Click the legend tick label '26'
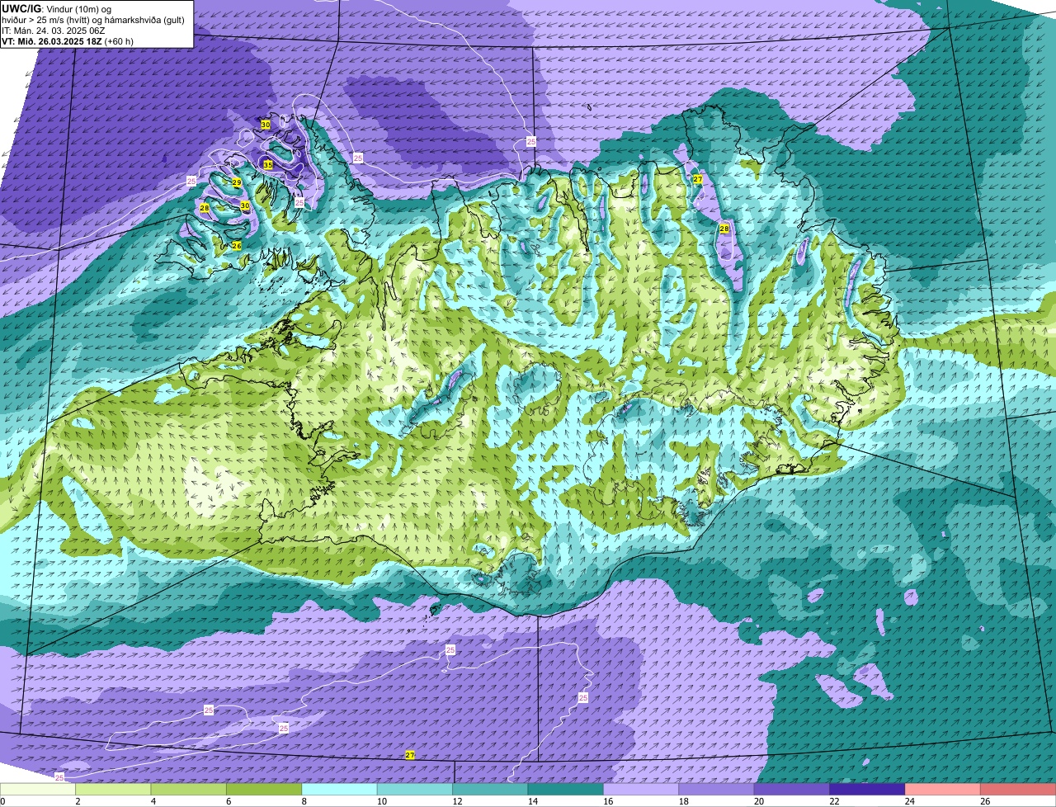 983,801
